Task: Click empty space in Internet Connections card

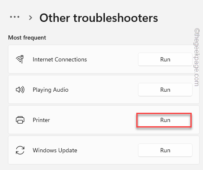Action: [112, 59]
